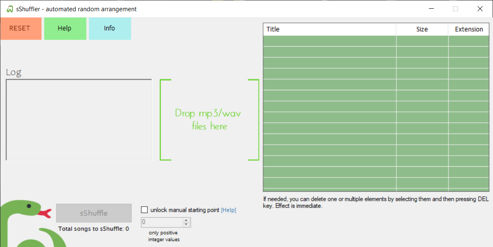Click the sShuffler app icon in title bar
Image resolution: width=493 pixels, height=247 pixels.
tap(10, 9)
